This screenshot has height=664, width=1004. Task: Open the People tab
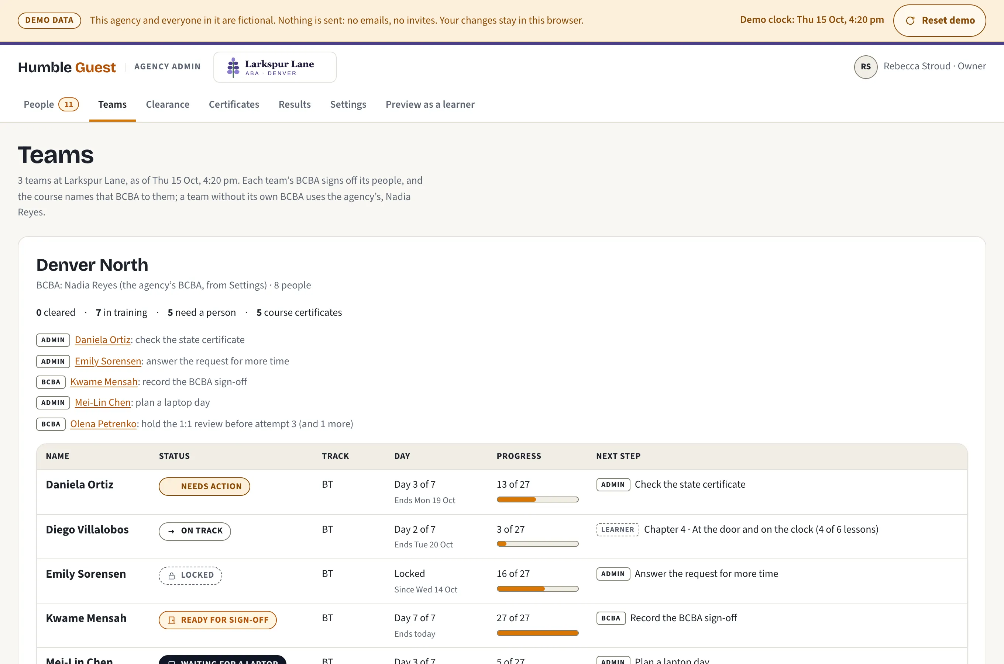[x=51, y=105]
